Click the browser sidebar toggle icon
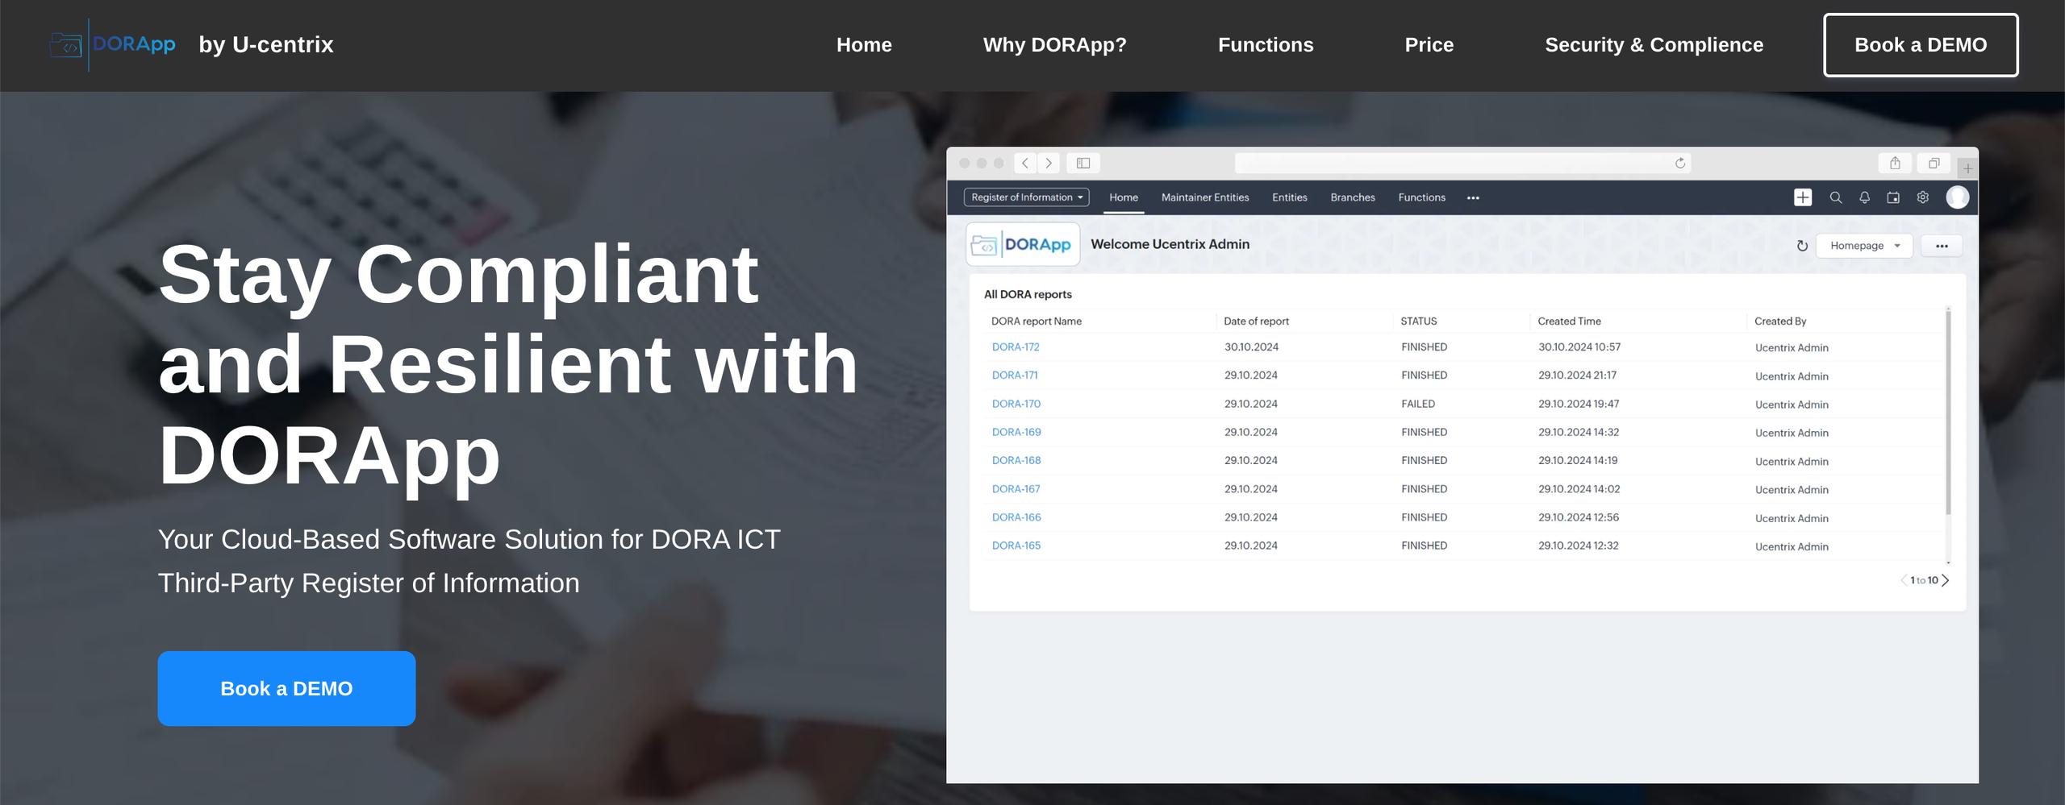This screenshot has height=805, width=2065. [1083, 164]
